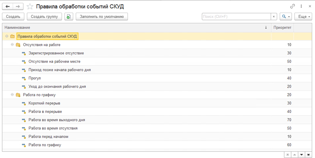Screen dimensions: 315x158
Task: Collapse the Работа по графику group
Action: [x=12, y=95]
